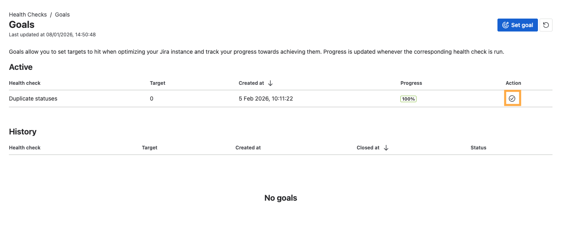Click the sort arrow beside Created at header
The height and width of the screenshot is (235, 561).
click(270, 83)
